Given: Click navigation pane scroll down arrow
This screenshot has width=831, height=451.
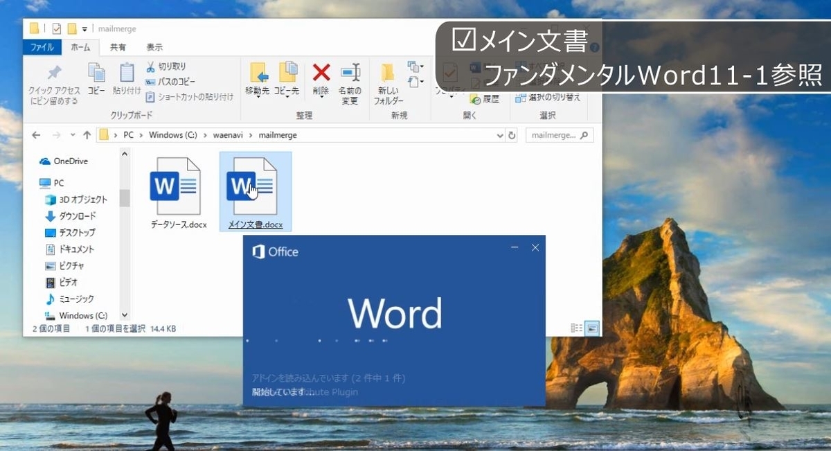Looking at the screenshot, I should [125, 315].
